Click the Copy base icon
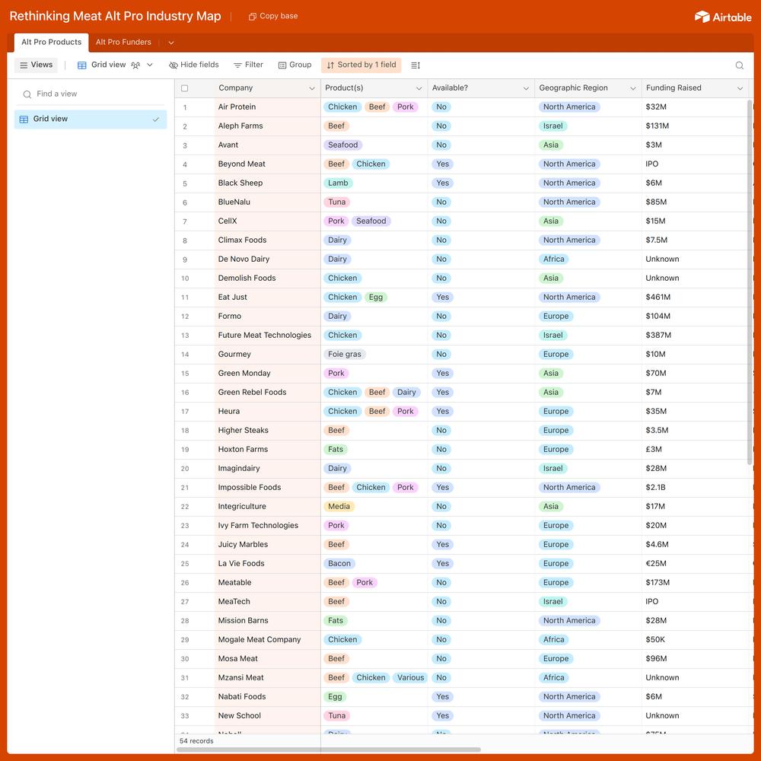The width and height of the screenshot is (761, 761). (x=253, y=17)
